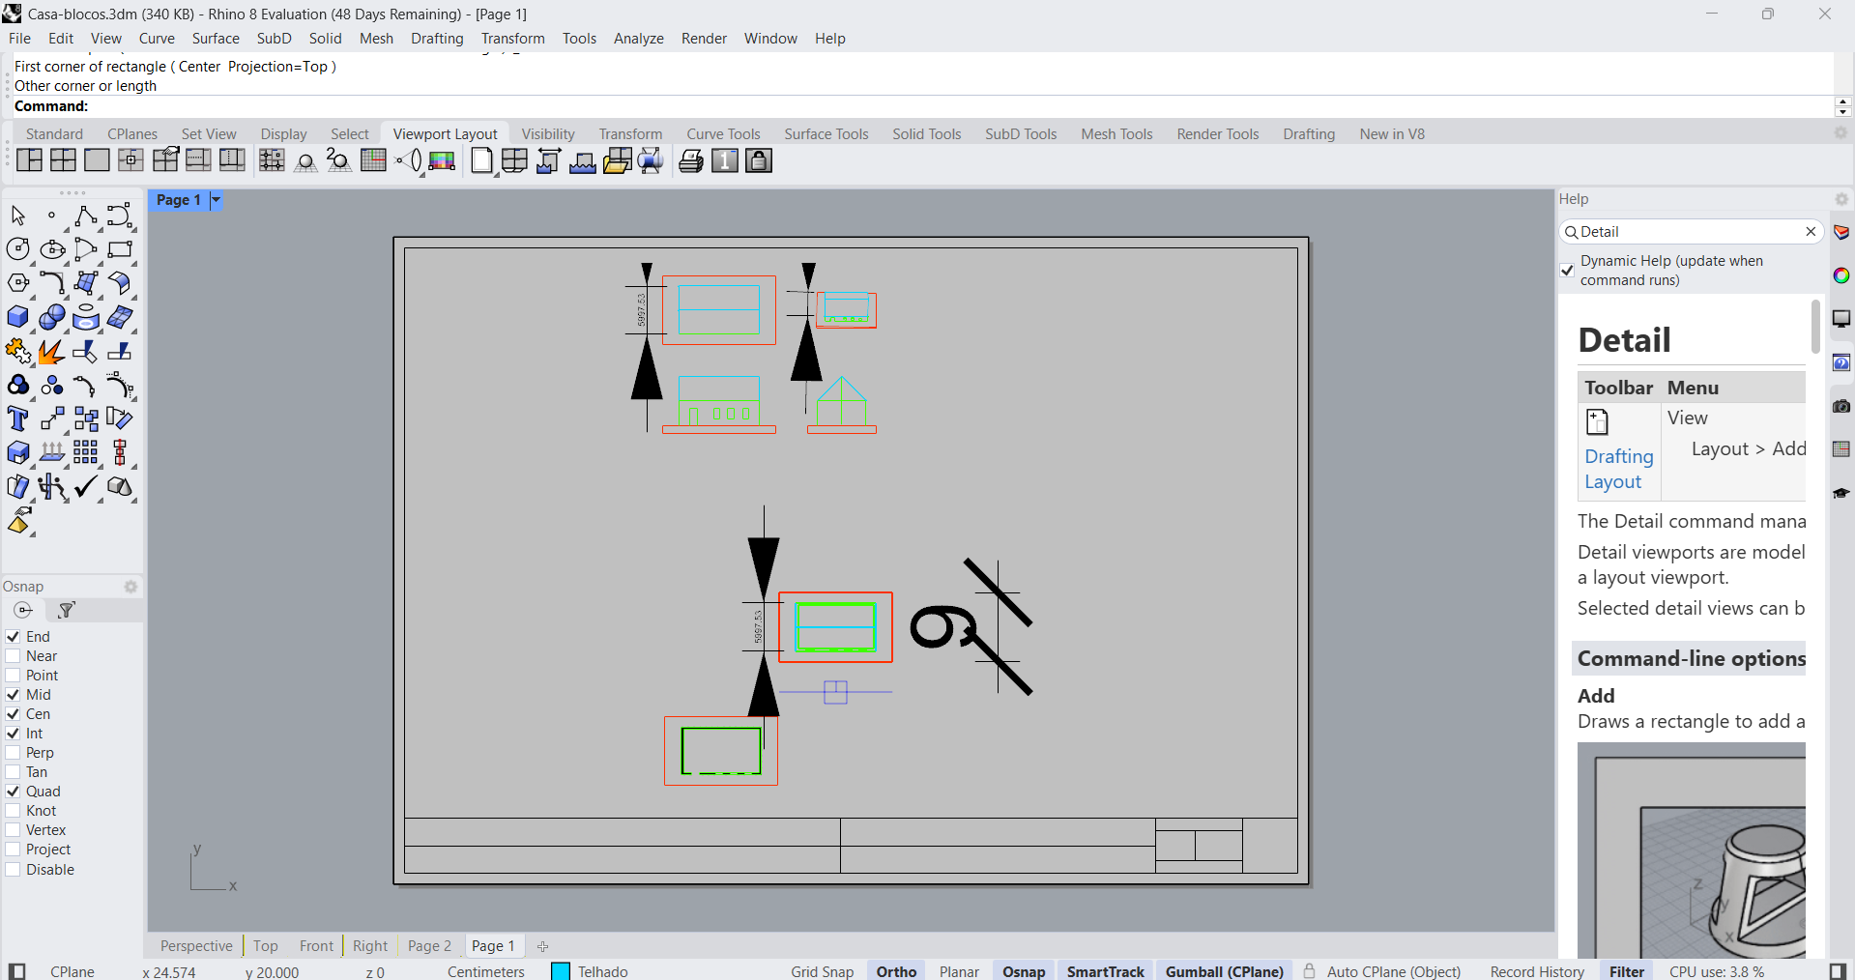Click the Telhado layer color swatch
The height and width of the screenshot is (980, 1855).
tap(561, 971)
